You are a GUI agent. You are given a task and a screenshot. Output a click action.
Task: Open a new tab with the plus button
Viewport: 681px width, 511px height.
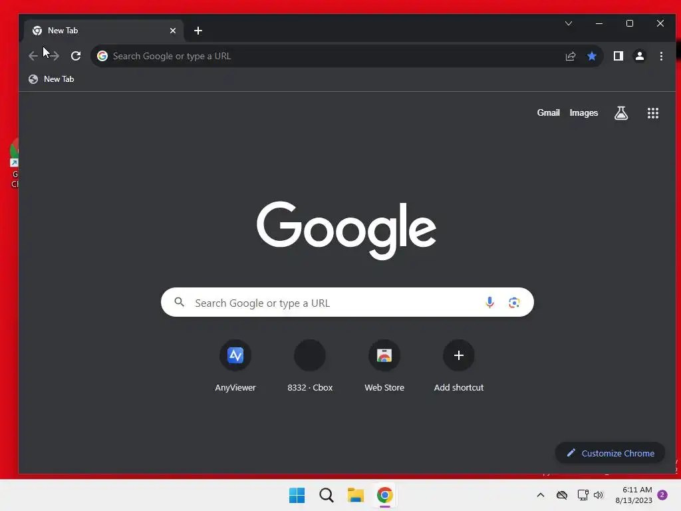point(198,31)
